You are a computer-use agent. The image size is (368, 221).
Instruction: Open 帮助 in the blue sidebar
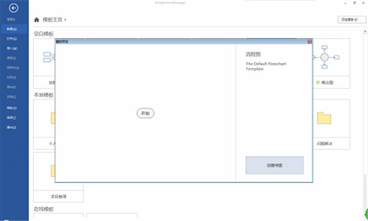tap(12, 108)
